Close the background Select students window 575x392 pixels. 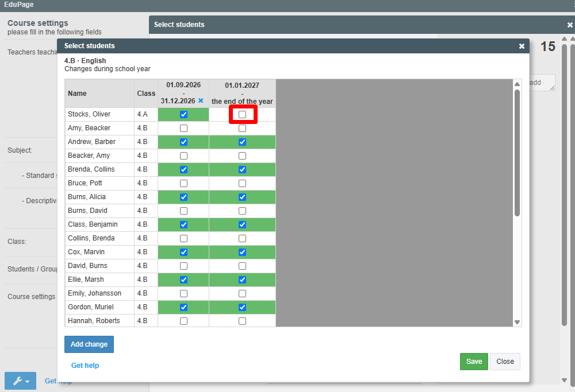569,25
